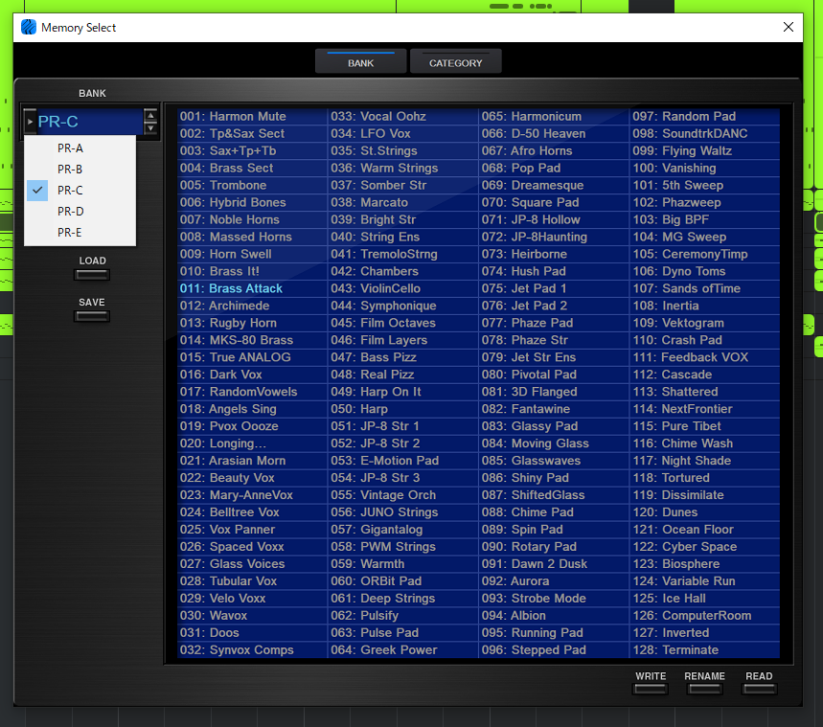The image size is (823, 727).
Task: Choose patch 046: Film Layers
Action: point(403,340)
